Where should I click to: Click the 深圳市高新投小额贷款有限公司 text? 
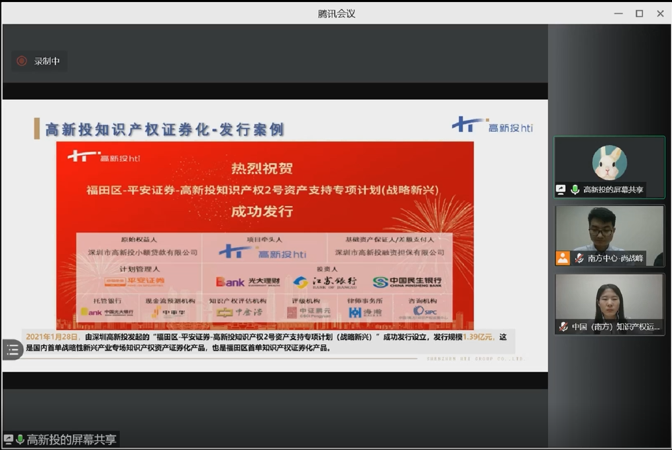(x=142, y=253)
